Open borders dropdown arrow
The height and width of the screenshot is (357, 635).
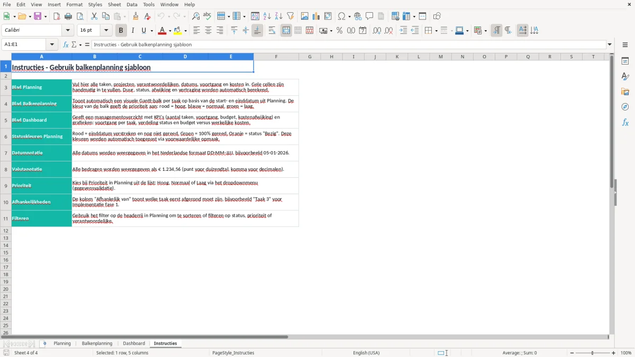pyautogui.click(x=436, y=31)
